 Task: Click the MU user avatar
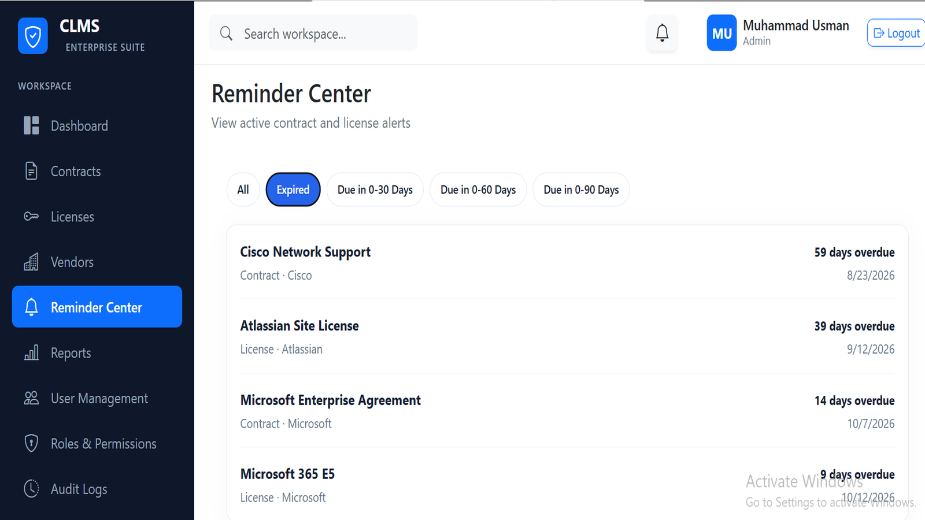point(721,33)
